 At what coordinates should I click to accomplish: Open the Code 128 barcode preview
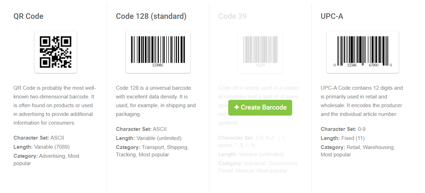[158, 52]
